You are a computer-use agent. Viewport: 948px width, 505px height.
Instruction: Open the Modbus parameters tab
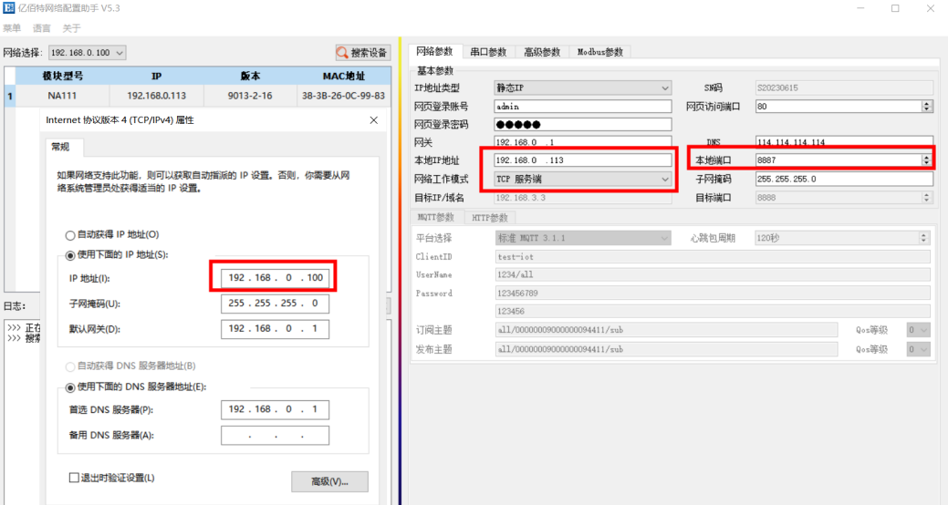(x=600, y=52)
